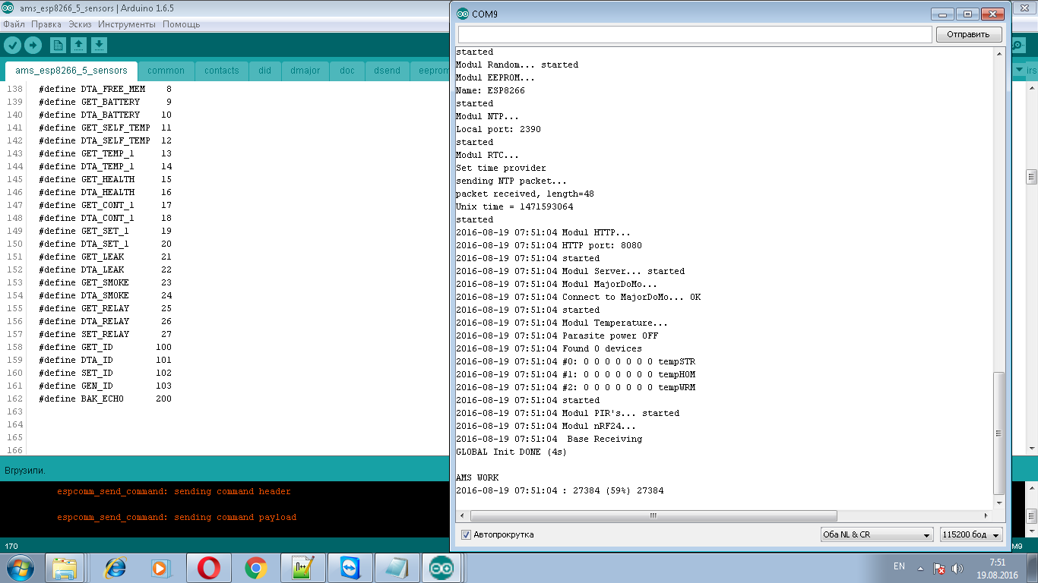1038x583 pixels.
Task: Toggle the Автопрокрутка checkbox
Action: click(466, 534)
